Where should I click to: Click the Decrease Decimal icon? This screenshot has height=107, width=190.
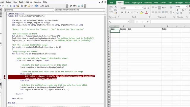click(181, 13)
